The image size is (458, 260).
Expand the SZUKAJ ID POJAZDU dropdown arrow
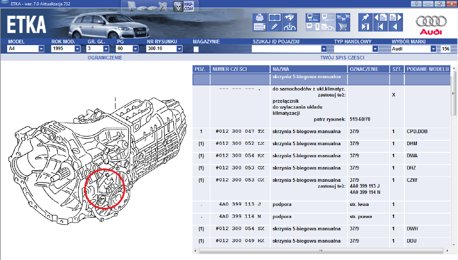point(324,49)
